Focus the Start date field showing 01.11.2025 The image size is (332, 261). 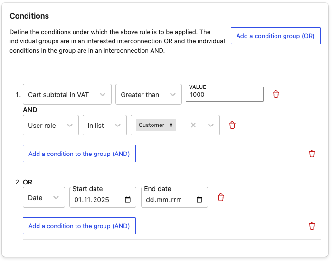point(95,200)
